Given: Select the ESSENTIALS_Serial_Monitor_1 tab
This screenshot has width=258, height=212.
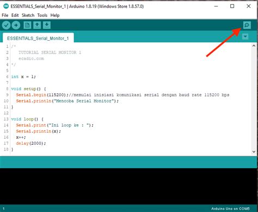Looking at the screenshot, I should [x=38, y=38].
